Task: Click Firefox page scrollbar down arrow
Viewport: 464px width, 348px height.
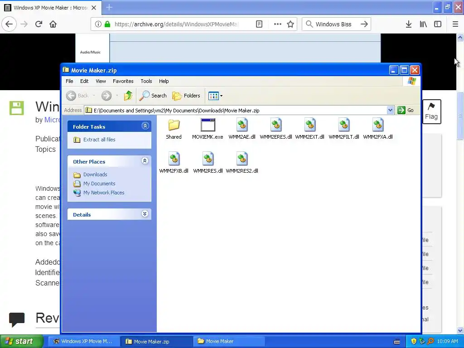Action: (460, 330)
